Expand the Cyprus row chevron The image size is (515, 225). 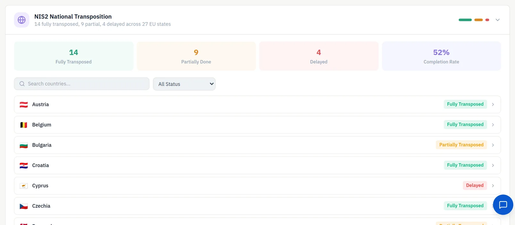tap(493, 185)
